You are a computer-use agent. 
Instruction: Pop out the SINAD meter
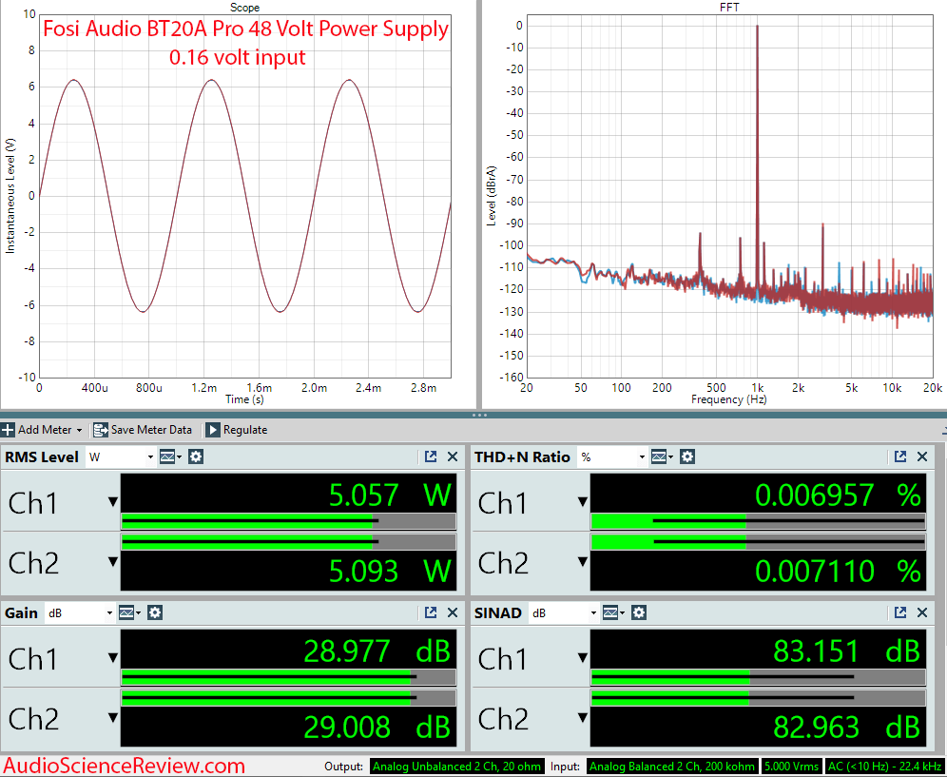[900, 612]
